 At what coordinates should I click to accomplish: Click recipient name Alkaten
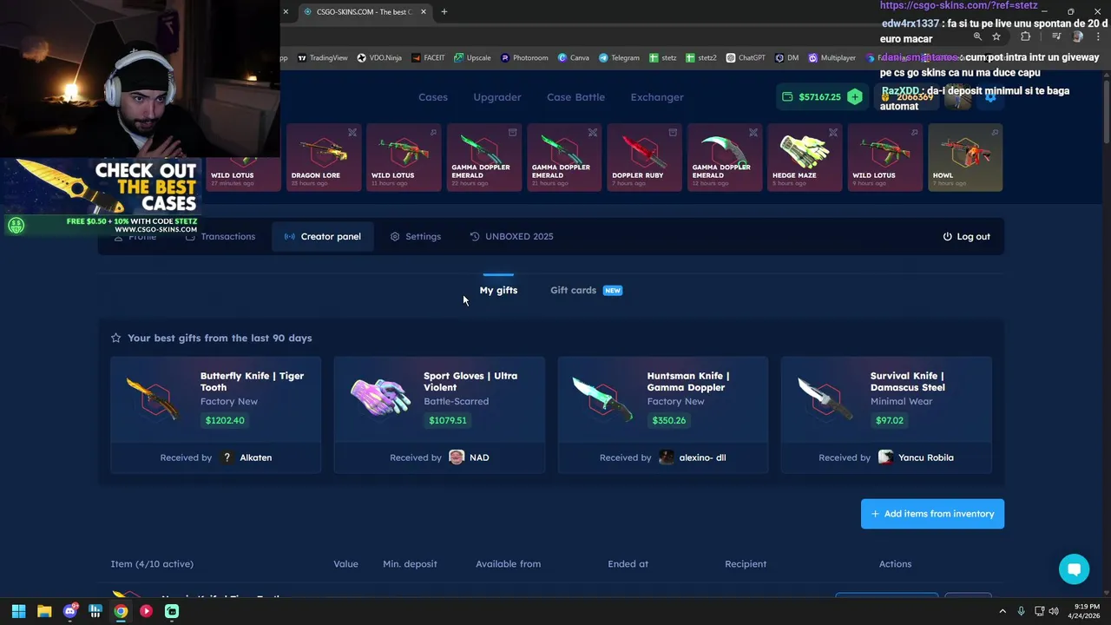[256, 457]
